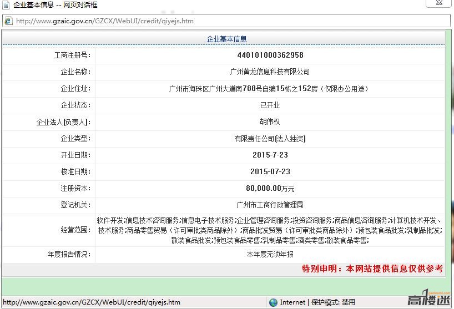Click the 企业住址 label

(75, 89)
